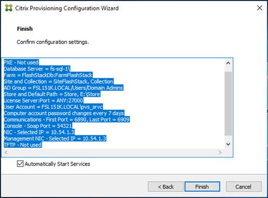The image size is (268, 198).
Task: Click the 'Management NIC - Selected IP' line
Action: 55,138
